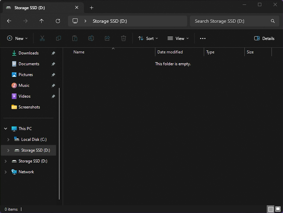Go up one directory level
Image resolution: width=283 pixels, height=213 pixels.
[x=42, y=21]
